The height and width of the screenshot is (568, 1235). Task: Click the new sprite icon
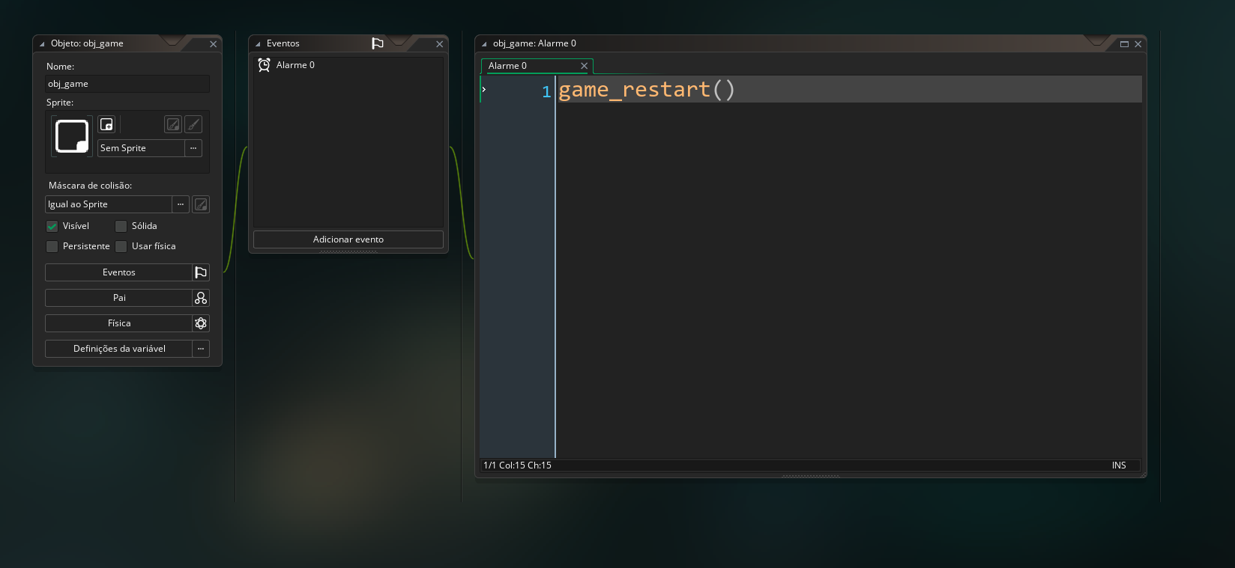click(x=106, y=124)
